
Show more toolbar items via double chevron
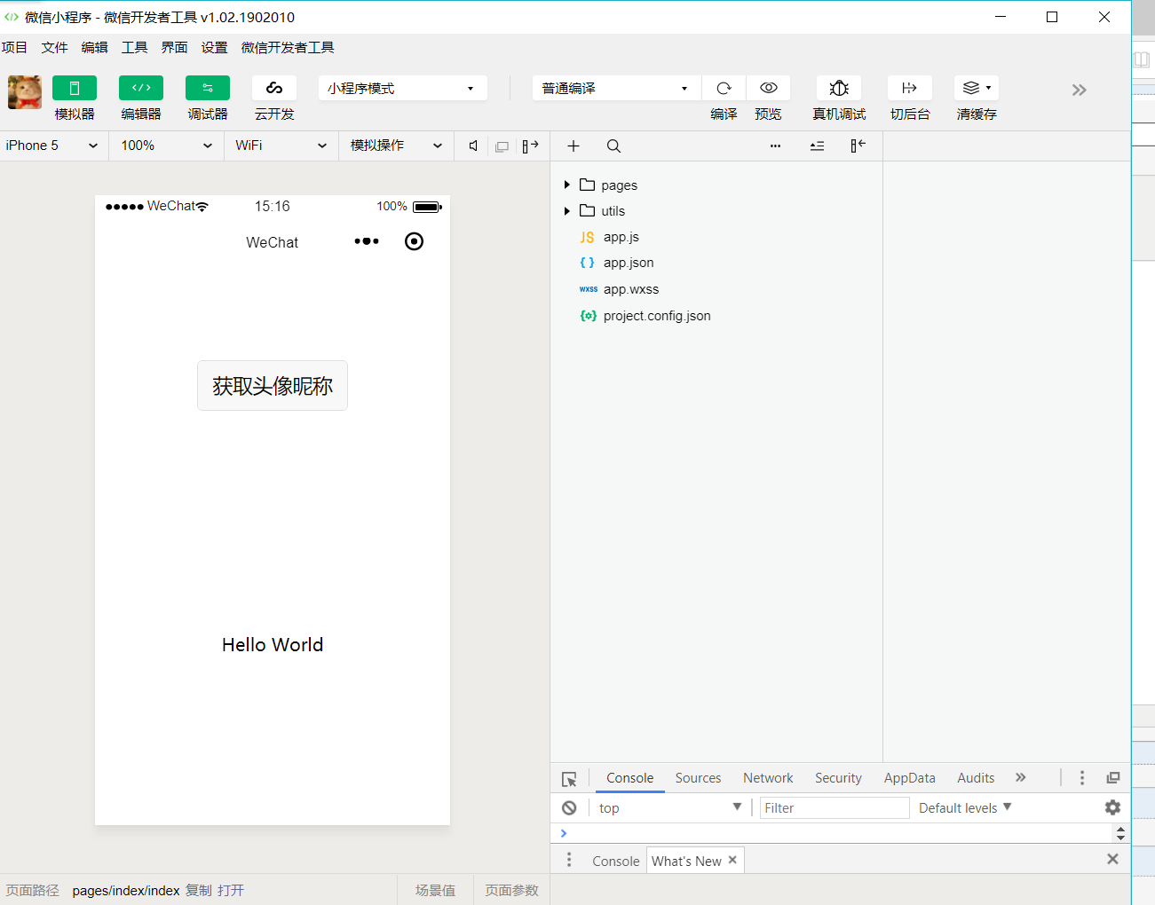[x=1079, y=90]
